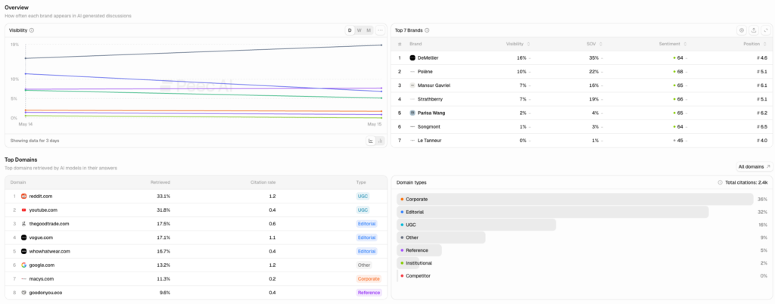Open the three-dots menu on Visibility chart
775x304 pixels.
[x=380, y=30]
